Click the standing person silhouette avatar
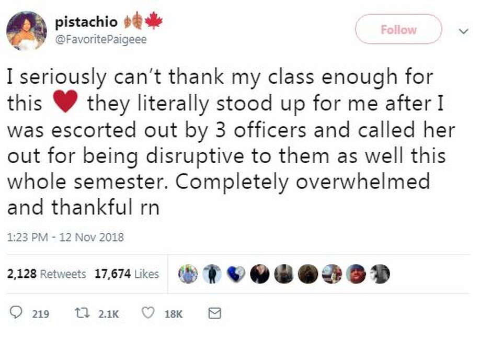The width and height of the screenshot is (481, 338). pyautogui.click(x=212, y=274)
